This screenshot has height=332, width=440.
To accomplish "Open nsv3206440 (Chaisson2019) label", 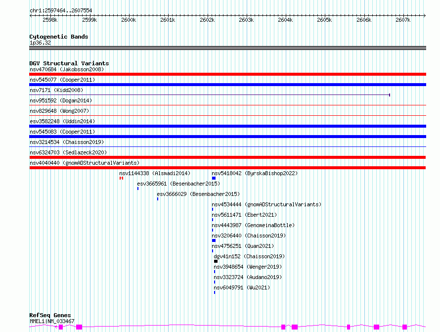I will [x=249, y=236].
